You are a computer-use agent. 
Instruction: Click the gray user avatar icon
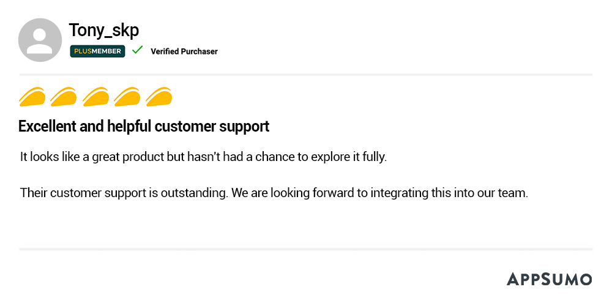pos(40,40)
